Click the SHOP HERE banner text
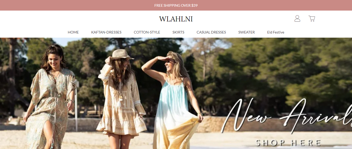 288,143
